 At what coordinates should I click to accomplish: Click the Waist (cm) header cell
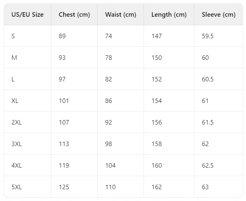pyautogui.click(x=120, y=15)
